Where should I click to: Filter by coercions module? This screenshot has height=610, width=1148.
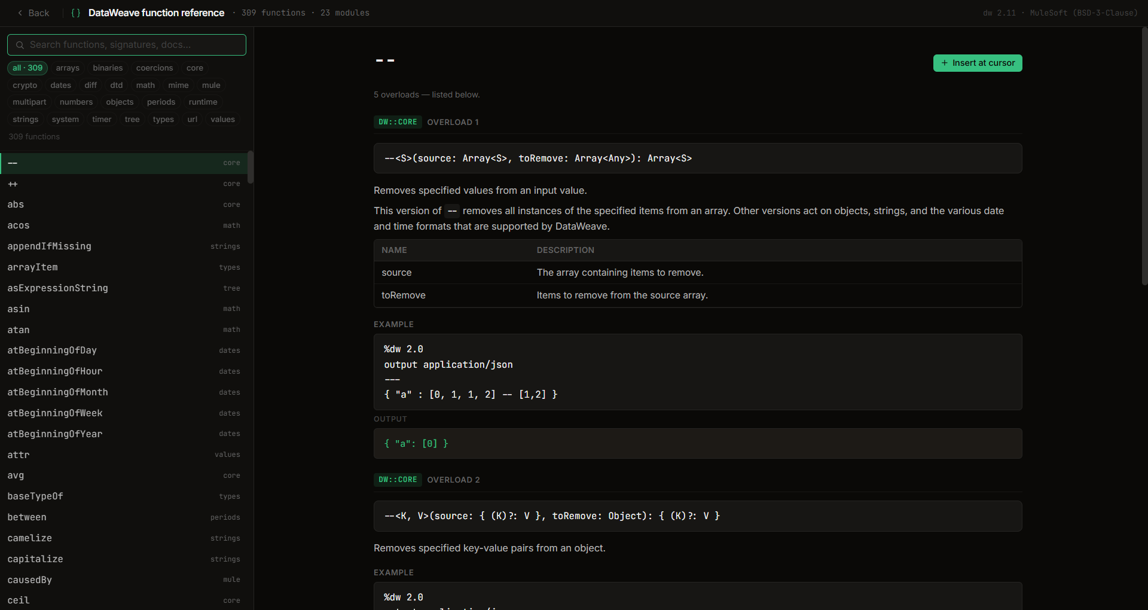pyautogui.click(x=154, y=68)
